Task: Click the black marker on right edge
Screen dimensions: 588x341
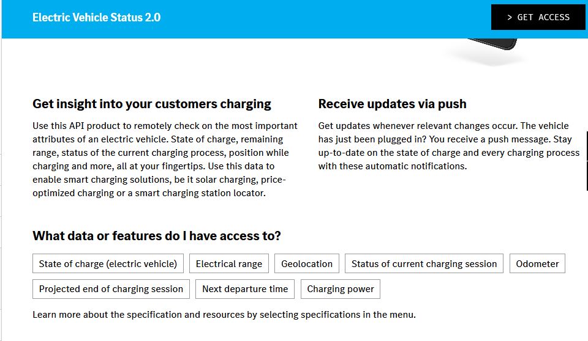Action: click(x=587, y=145)
